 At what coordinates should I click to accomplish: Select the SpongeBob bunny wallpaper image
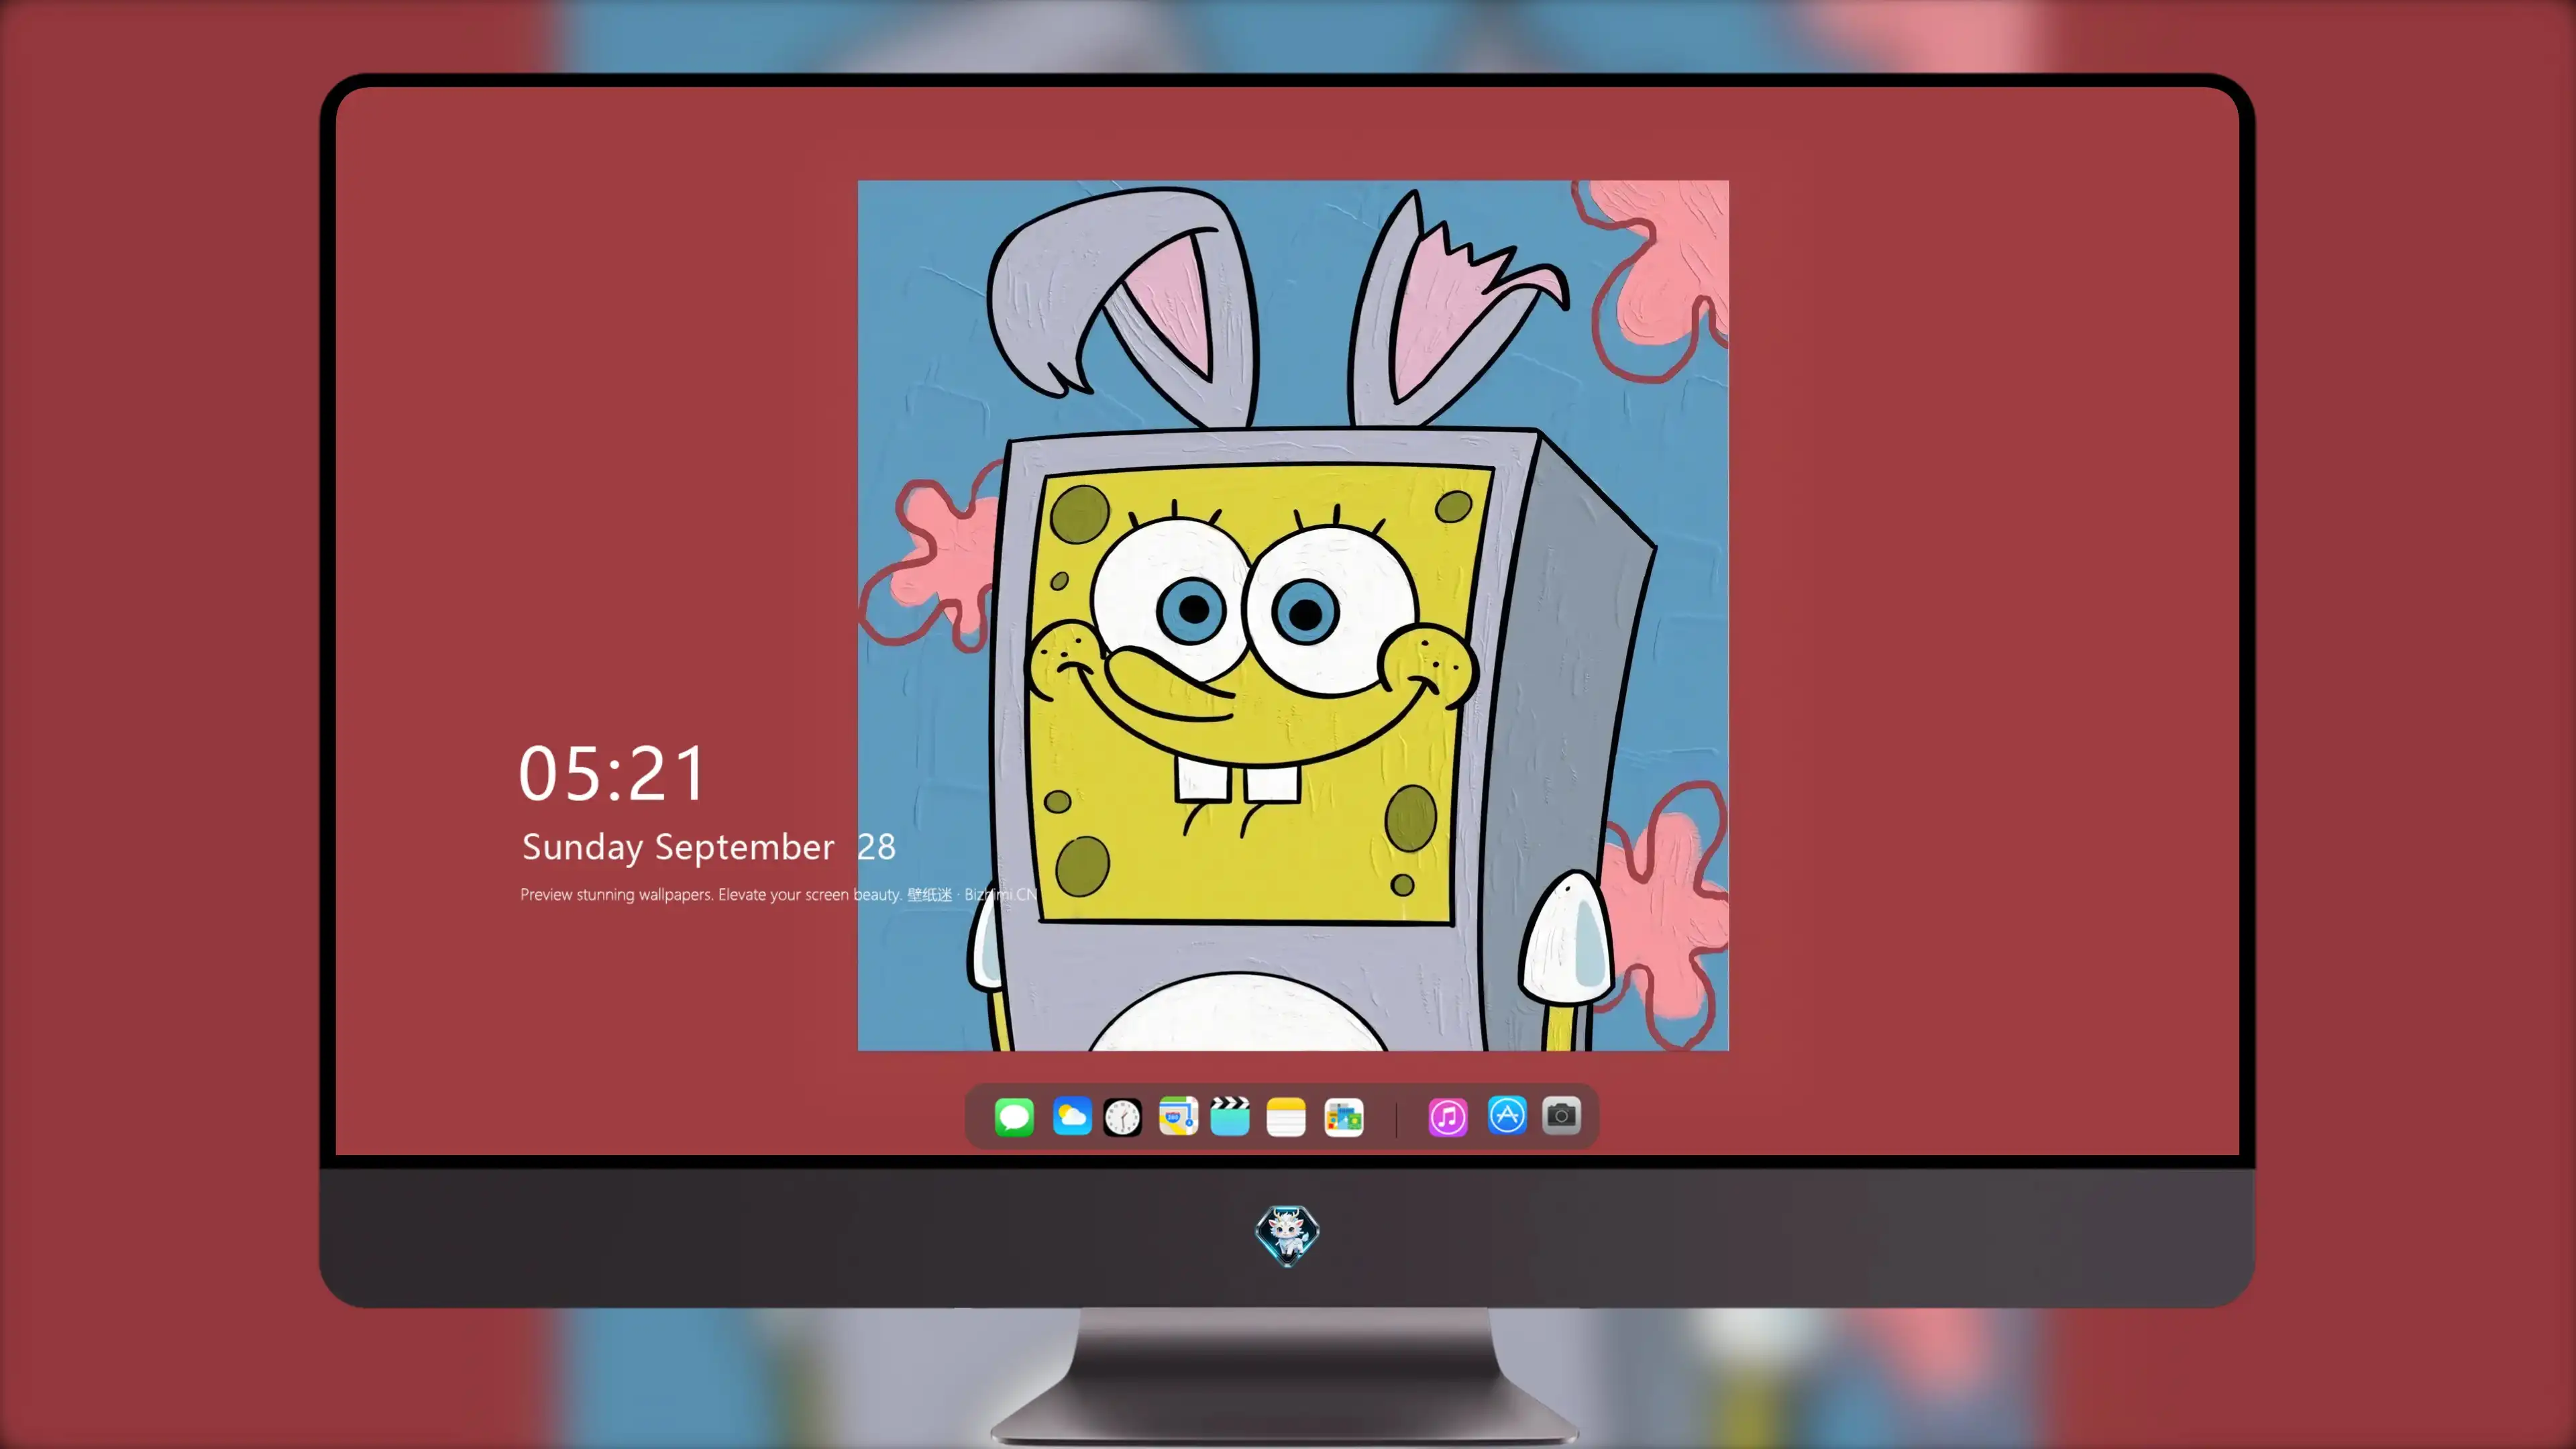click(1293, 615)
